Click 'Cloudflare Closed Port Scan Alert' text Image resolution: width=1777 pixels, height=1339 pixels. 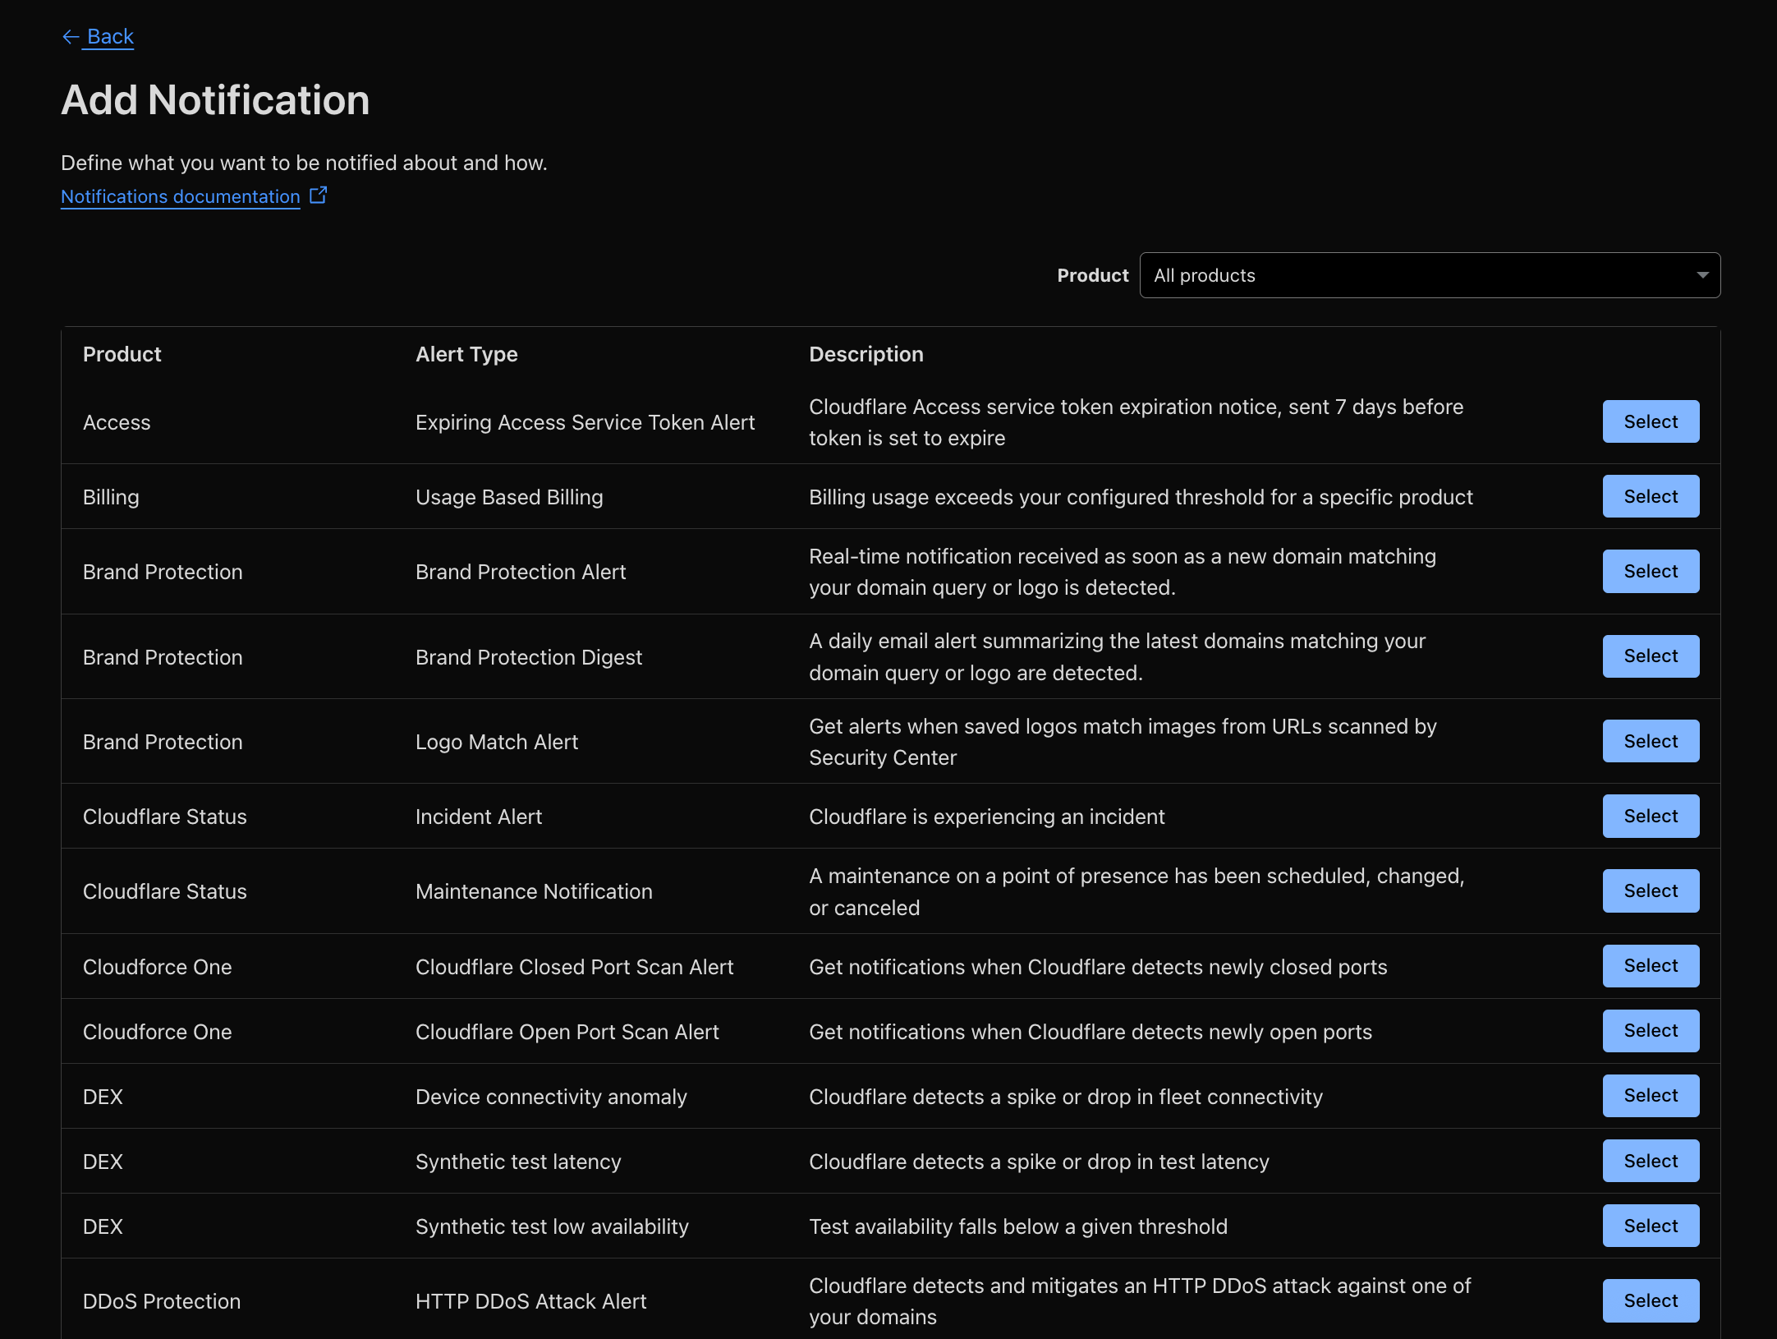click(x=575, y=967)
